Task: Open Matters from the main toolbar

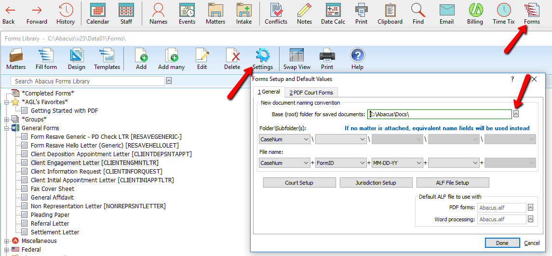Action: [x=215, y=13]
